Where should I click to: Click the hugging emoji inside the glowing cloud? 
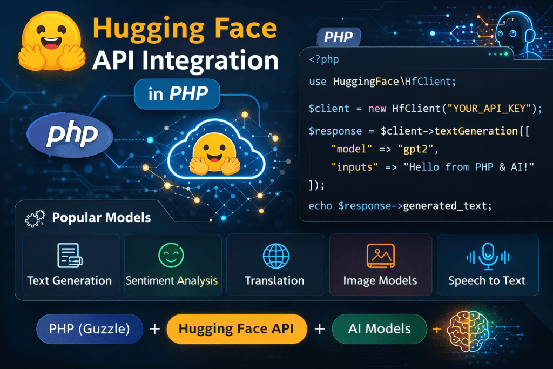(x=214, y=154)
